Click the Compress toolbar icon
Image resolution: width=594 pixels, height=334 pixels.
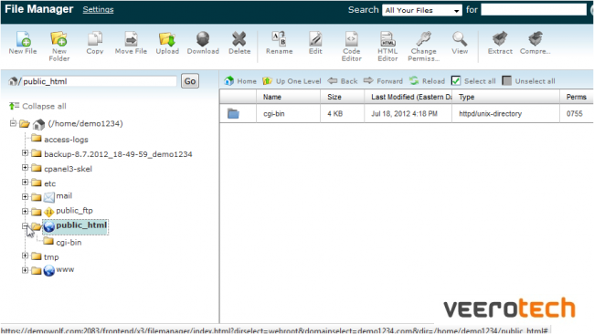[536, 39]
